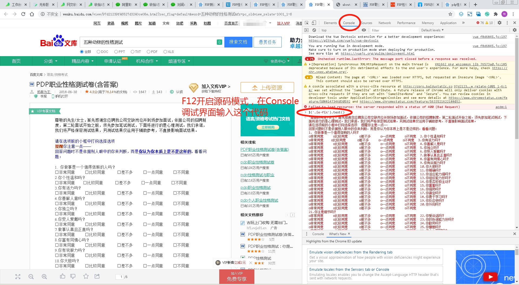Check 不同意 under question 3
The width and height of the screenshot is (519, 285).
coord(175,193)
